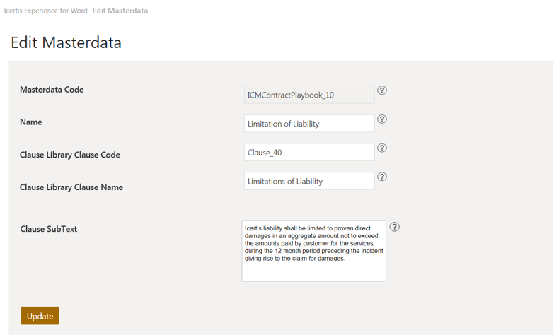Focus the Clause_40 clause code input

tap(309, 153)
